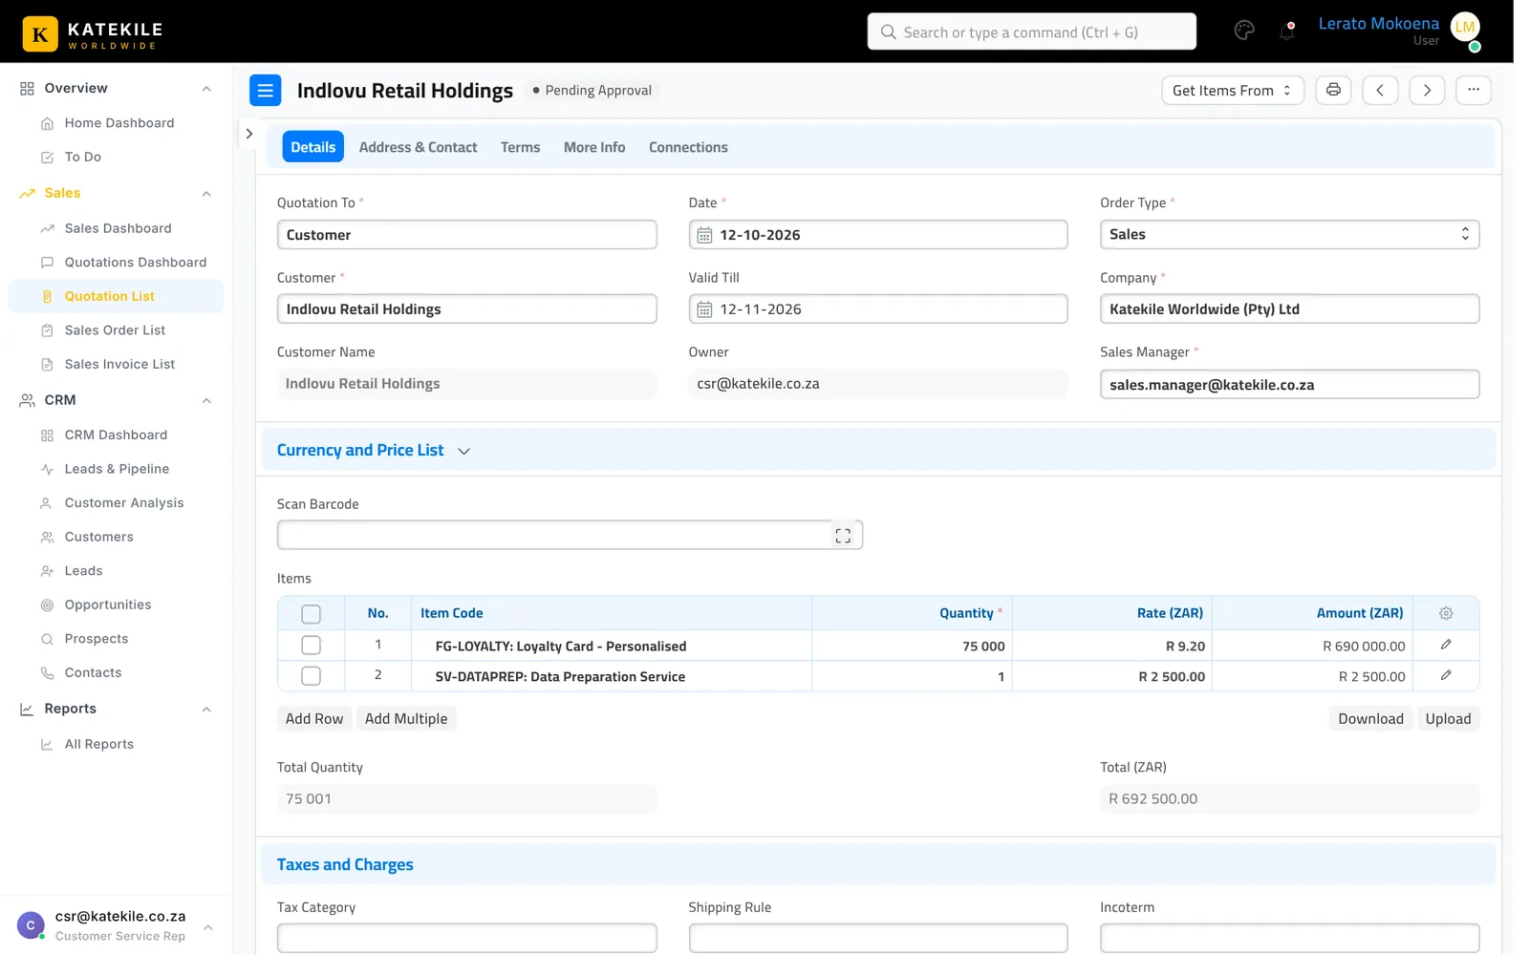Screen dimensions: 1529x955
Task: Open the Valid Till calendar icon
Action: (704, 309)
